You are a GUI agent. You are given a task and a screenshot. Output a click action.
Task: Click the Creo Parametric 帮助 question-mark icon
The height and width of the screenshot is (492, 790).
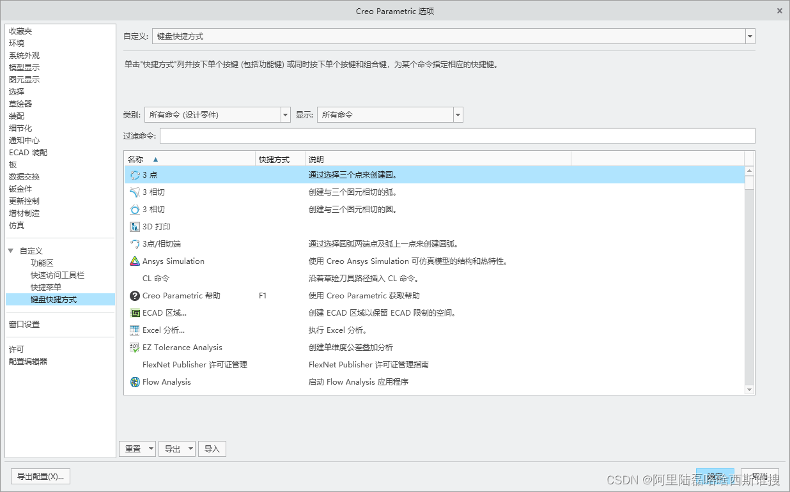(x=135, y=295)
